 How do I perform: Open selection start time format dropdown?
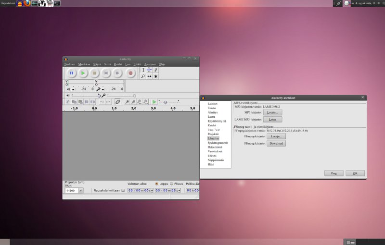(152, 190)
